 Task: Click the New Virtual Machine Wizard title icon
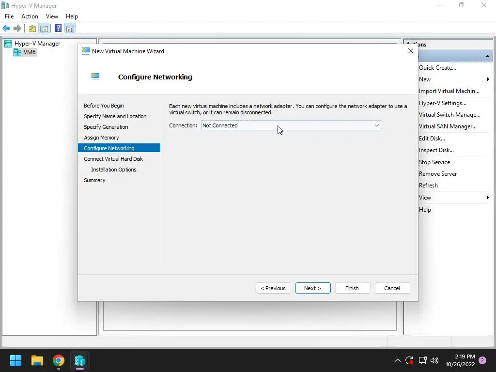(85, 51)
